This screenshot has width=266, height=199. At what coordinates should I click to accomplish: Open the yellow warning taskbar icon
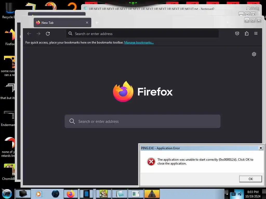click(x=152, y=194)
